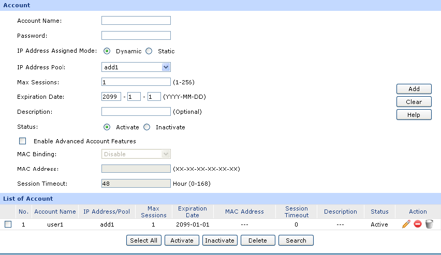
Task: Select the Static IP address mode
Action: tap(149, 51)
